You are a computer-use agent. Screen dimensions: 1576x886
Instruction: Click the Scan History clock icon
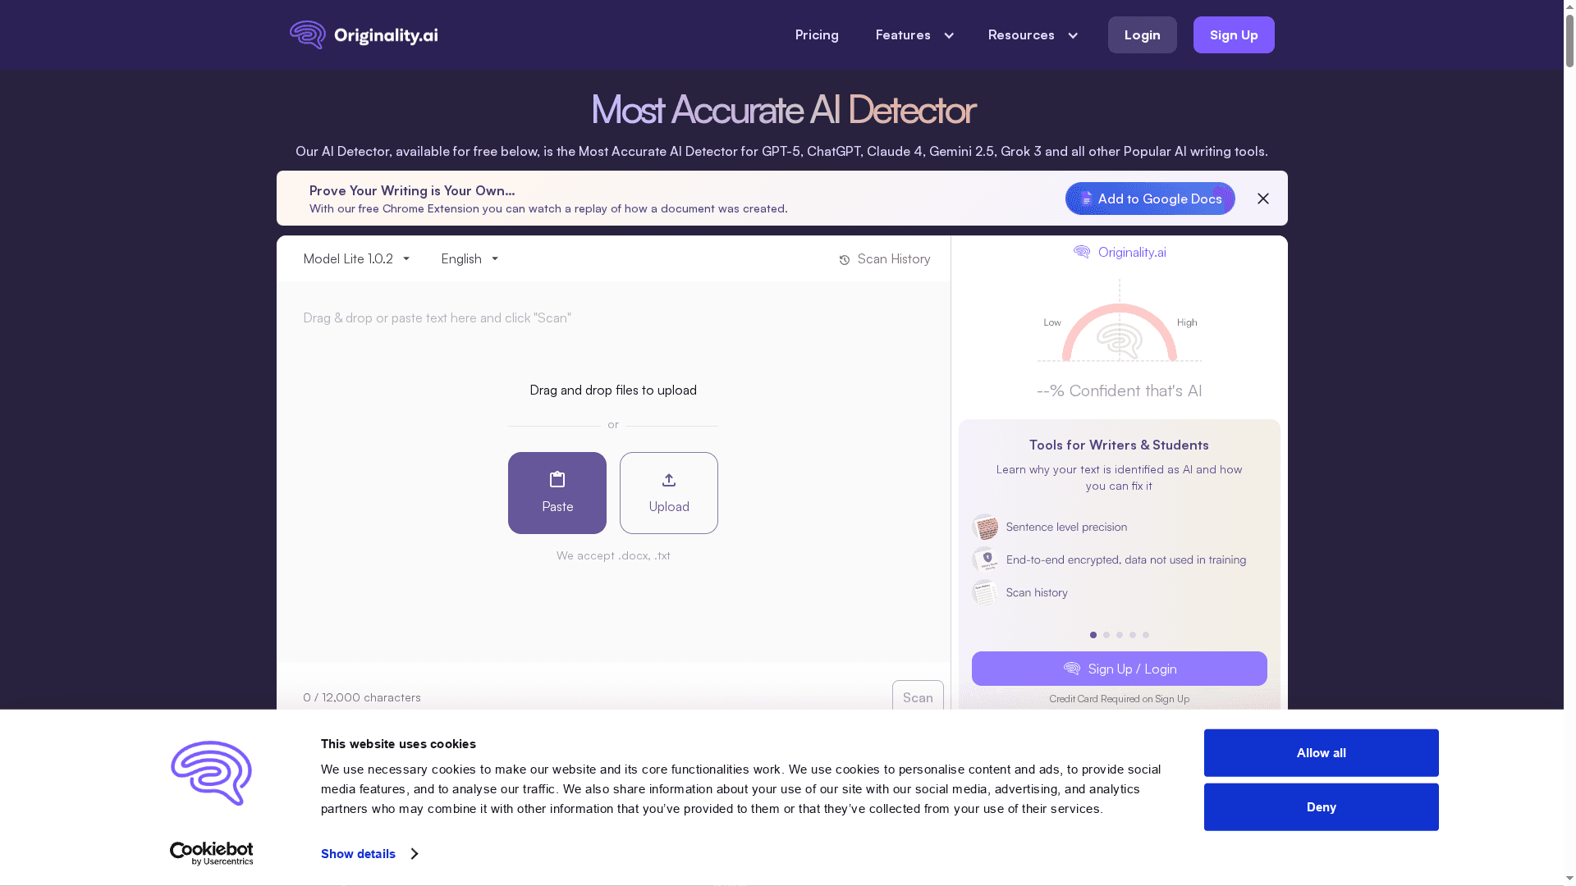pos(845,260)
